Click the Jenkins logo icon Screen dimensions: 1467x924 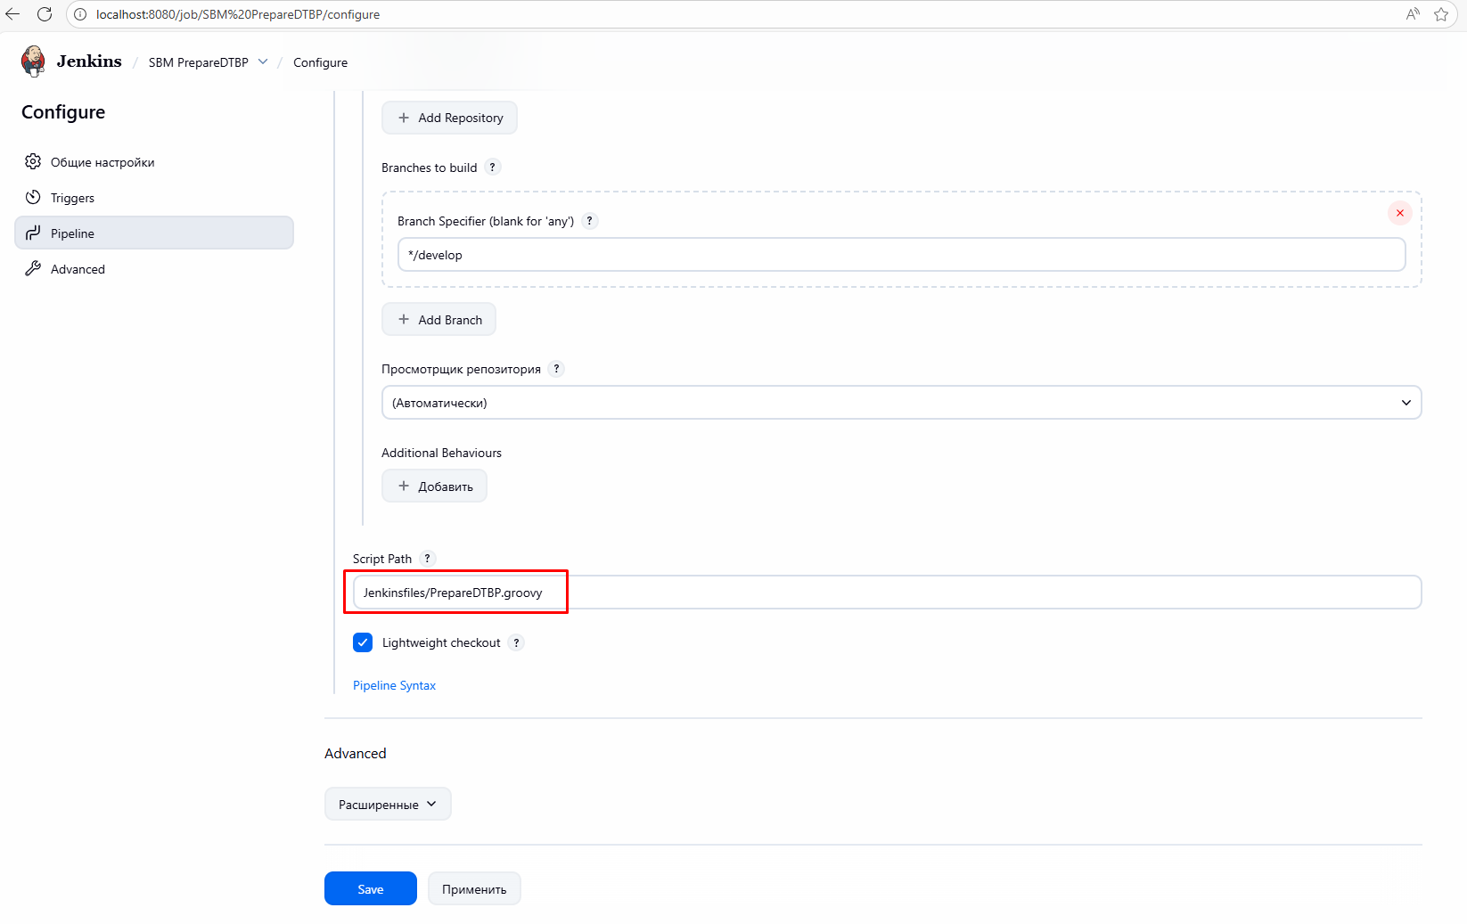tap(33, 61)
